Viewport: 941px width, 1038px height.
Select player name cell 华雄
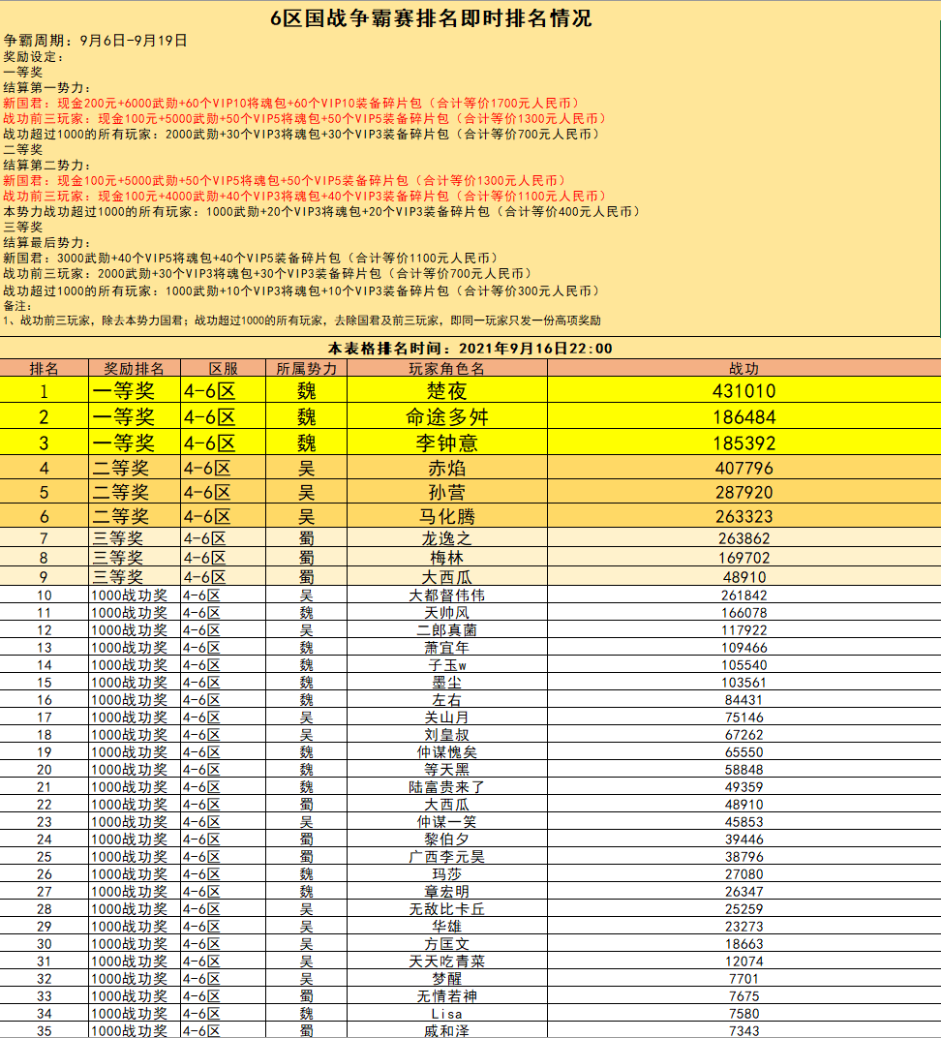coord(446,926)
